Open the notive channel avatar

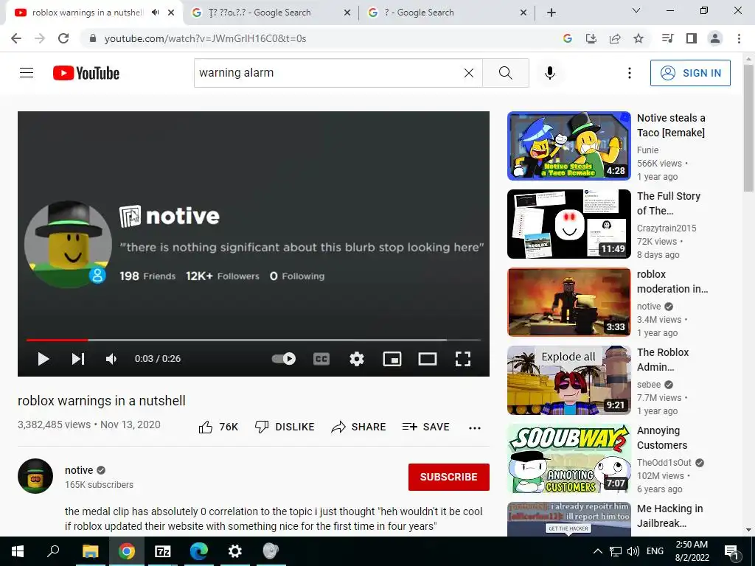click(x=35, y=476)
